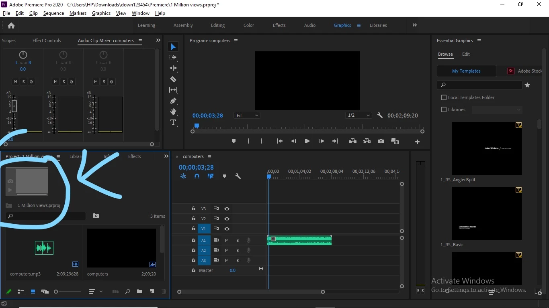Toggle V1 track output eye
This screenshot has width=549, height=308.
227,229
